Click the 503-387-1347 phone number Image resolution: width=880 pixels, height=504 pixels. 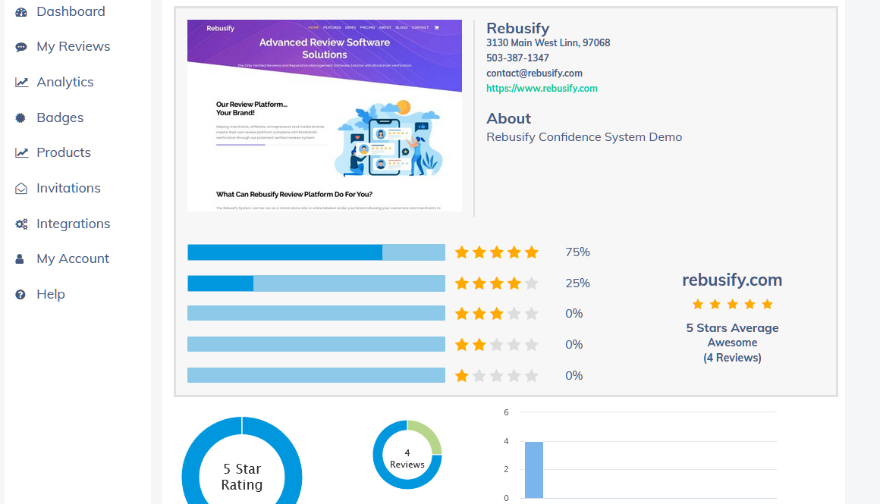click(517, 58)
